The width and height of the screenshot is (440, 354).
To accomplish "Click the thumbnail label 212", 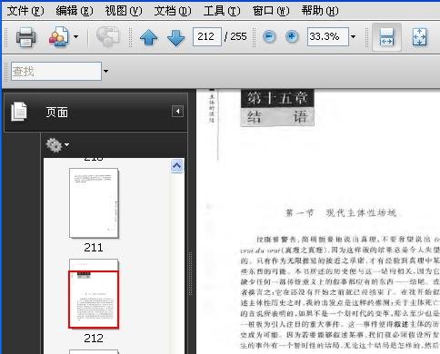I will point(94,339).
